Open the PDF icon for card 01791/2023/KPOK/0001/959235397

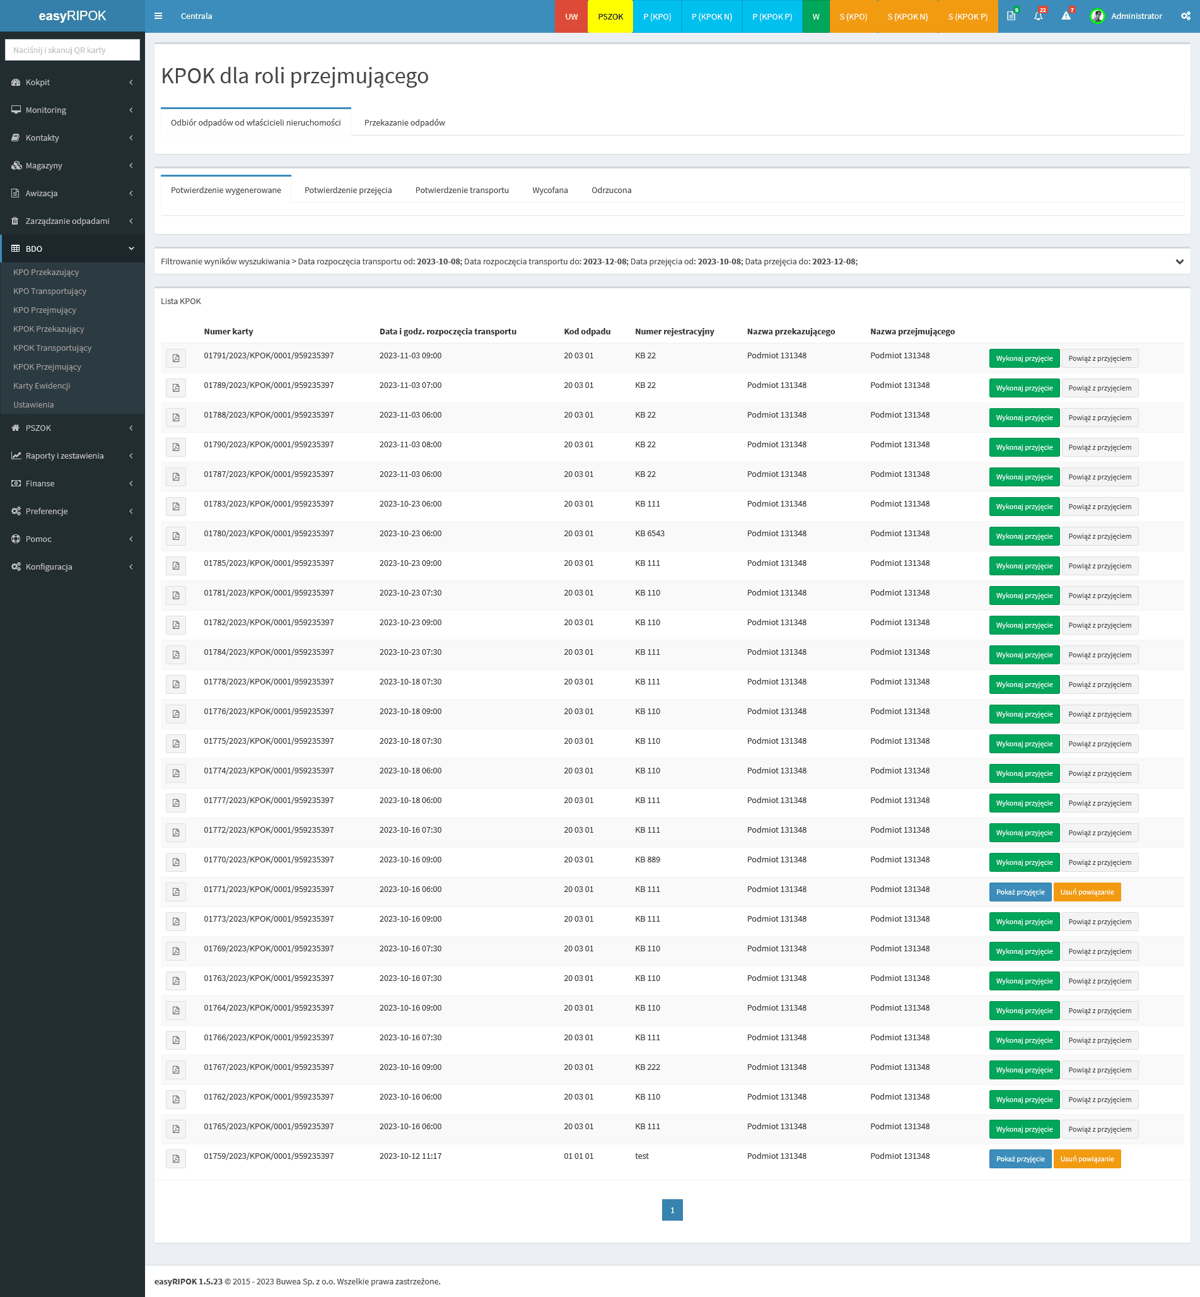pos(175,358)
